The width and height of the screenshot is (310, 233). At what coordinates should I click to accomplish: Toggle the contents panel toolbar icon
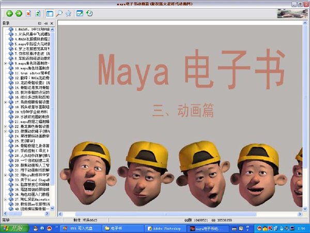point(50,13)
